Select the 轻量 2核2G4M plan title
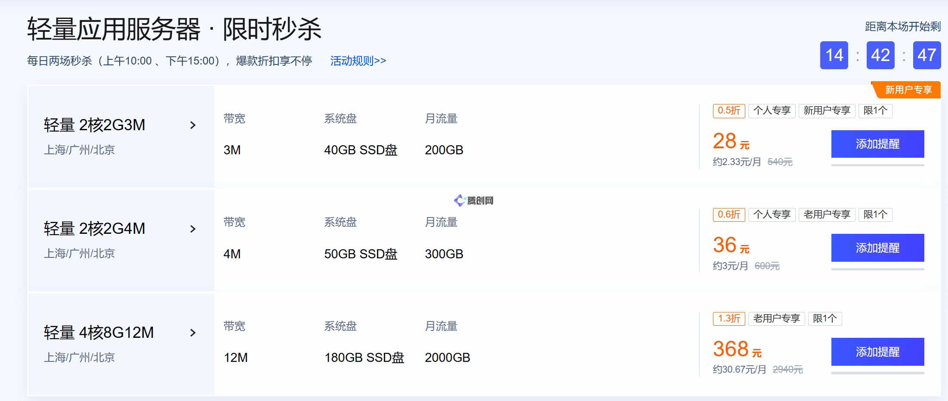The height and width of the screenshot is (401, 948). point(94,229)
